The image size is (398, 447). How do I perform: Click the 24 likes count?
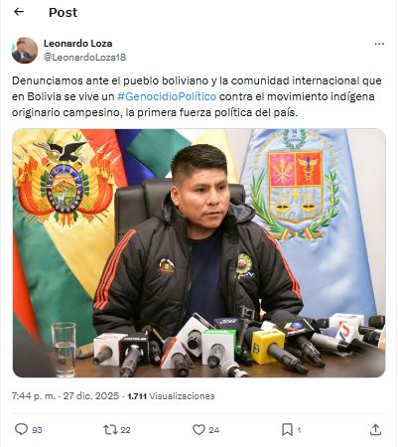[214, 430]
